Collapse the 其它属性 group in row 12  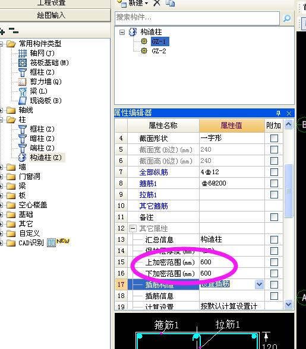point(133,228)
